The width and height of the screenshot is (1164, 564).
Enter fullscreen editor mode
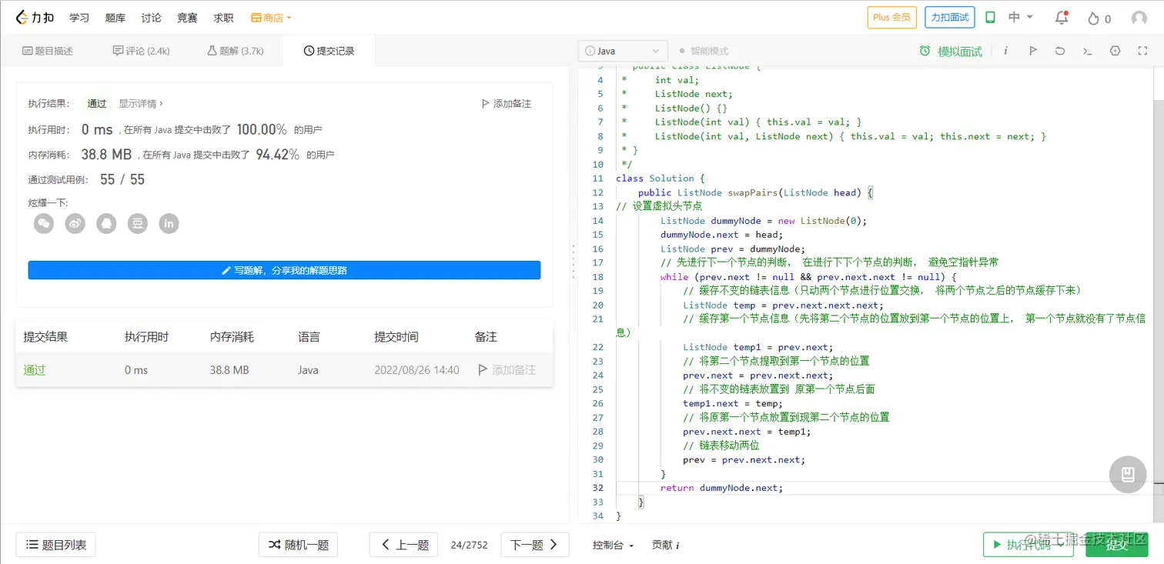(x=1142, y=51)
